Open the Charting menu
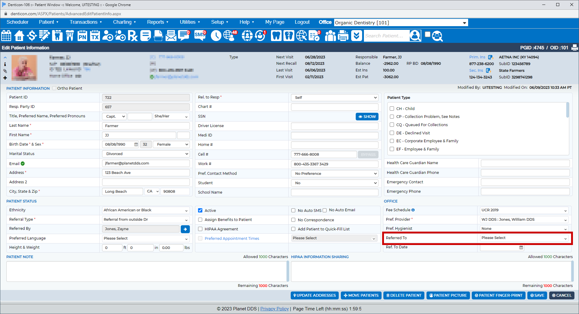Screen dimensions: 579x314 (x=125, y=22)
